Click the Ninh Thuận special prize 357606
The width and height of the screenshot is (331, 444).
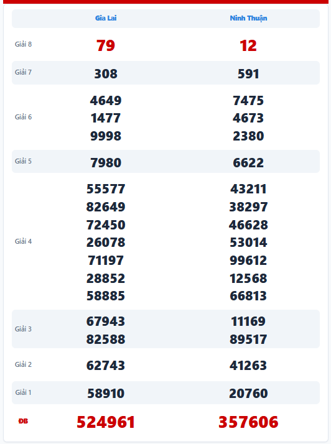pyautogui.click(x=248, y=422)
